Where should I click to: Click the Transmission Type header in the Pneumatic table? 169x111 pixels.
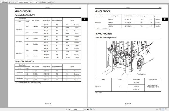(57, 20)
